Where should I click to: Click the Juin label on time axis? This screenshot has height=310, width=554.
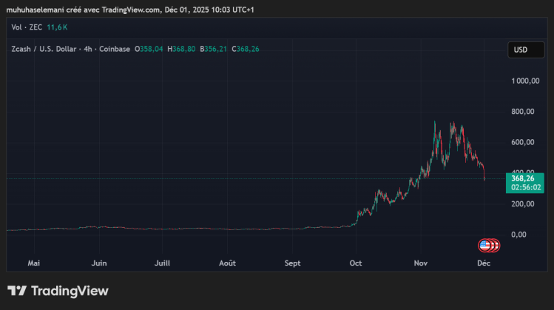(x=99, y=263)
